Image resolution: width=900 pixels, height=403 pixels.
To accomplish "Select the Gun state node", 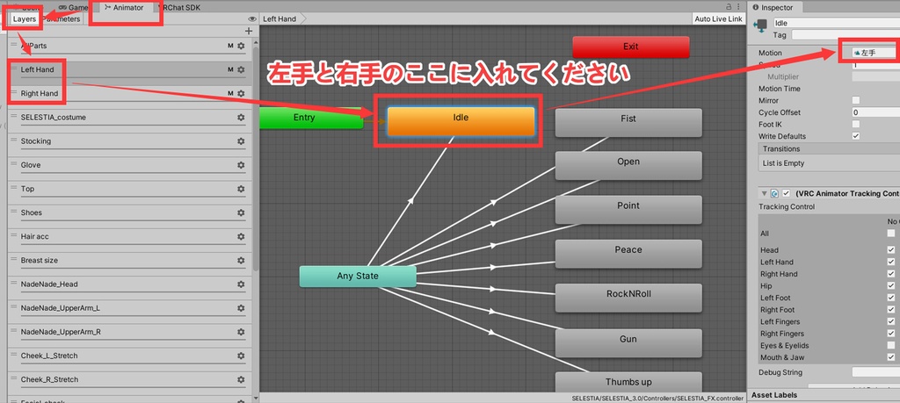I will coord(628,342).
